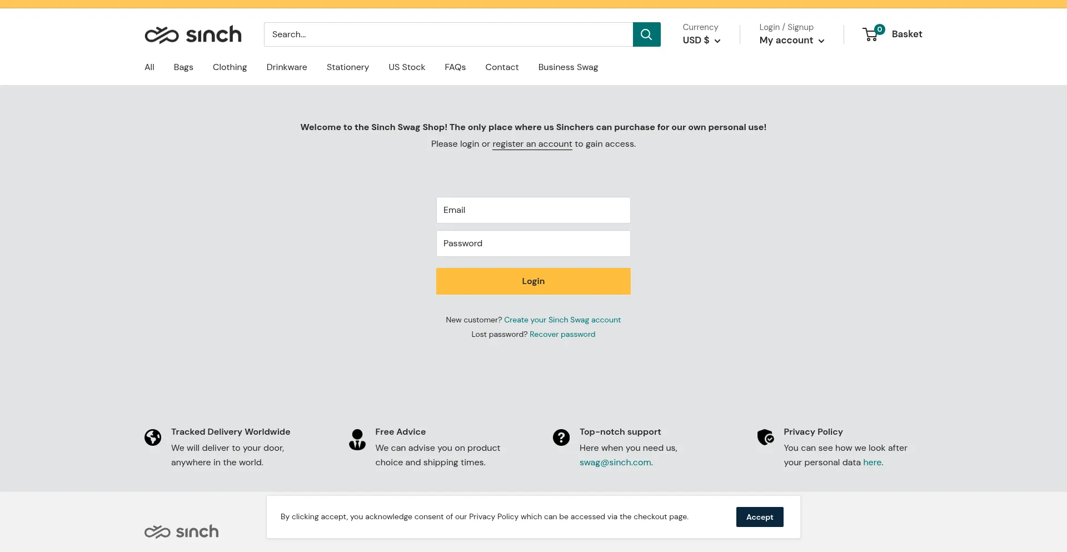Accept the privacy policy consent
1067x552 pixels.
pos(759,517)
